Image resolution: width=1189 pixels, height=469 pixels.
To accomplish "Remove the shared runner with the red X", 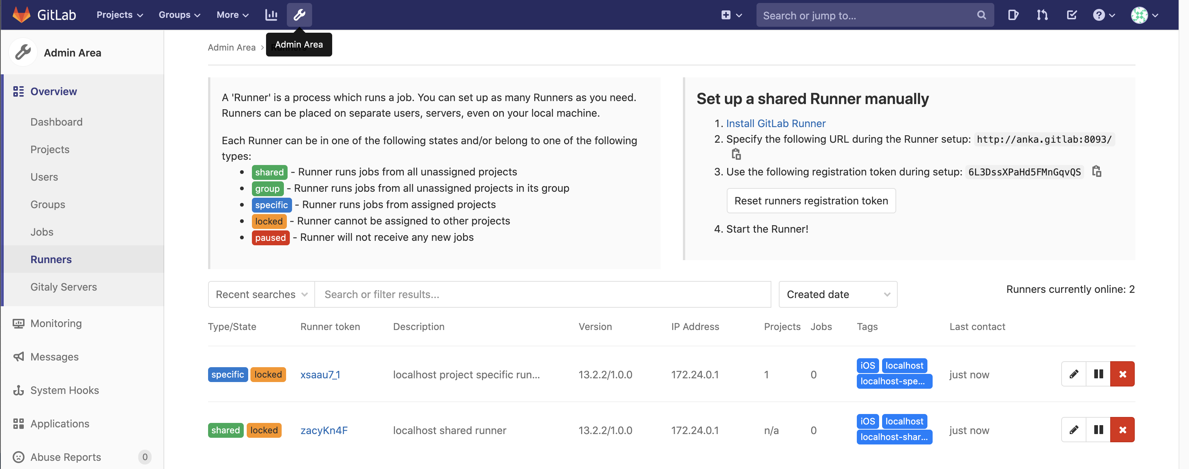I will 1122,429.
